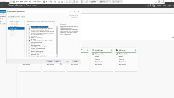Toggle the thumbnail bar view icon

click(x=70, y=2)
